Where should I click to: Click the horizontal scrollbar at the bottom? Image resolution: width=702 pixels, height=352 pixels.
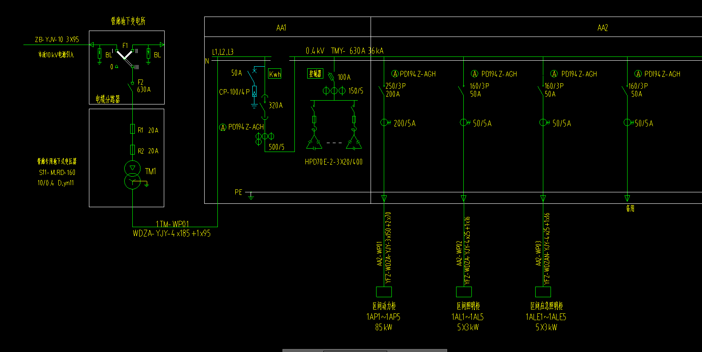click(x=365, y=350)
